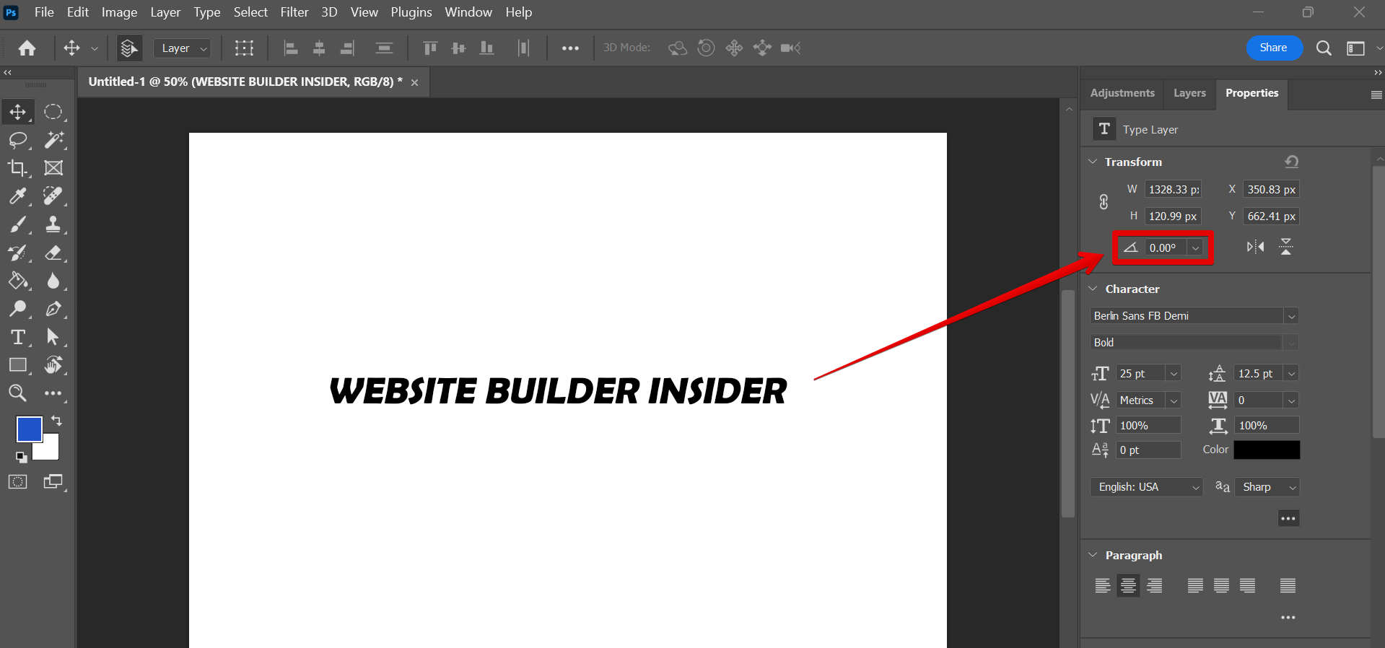Switch to the Layers tab

click(x=1189, y=93)
